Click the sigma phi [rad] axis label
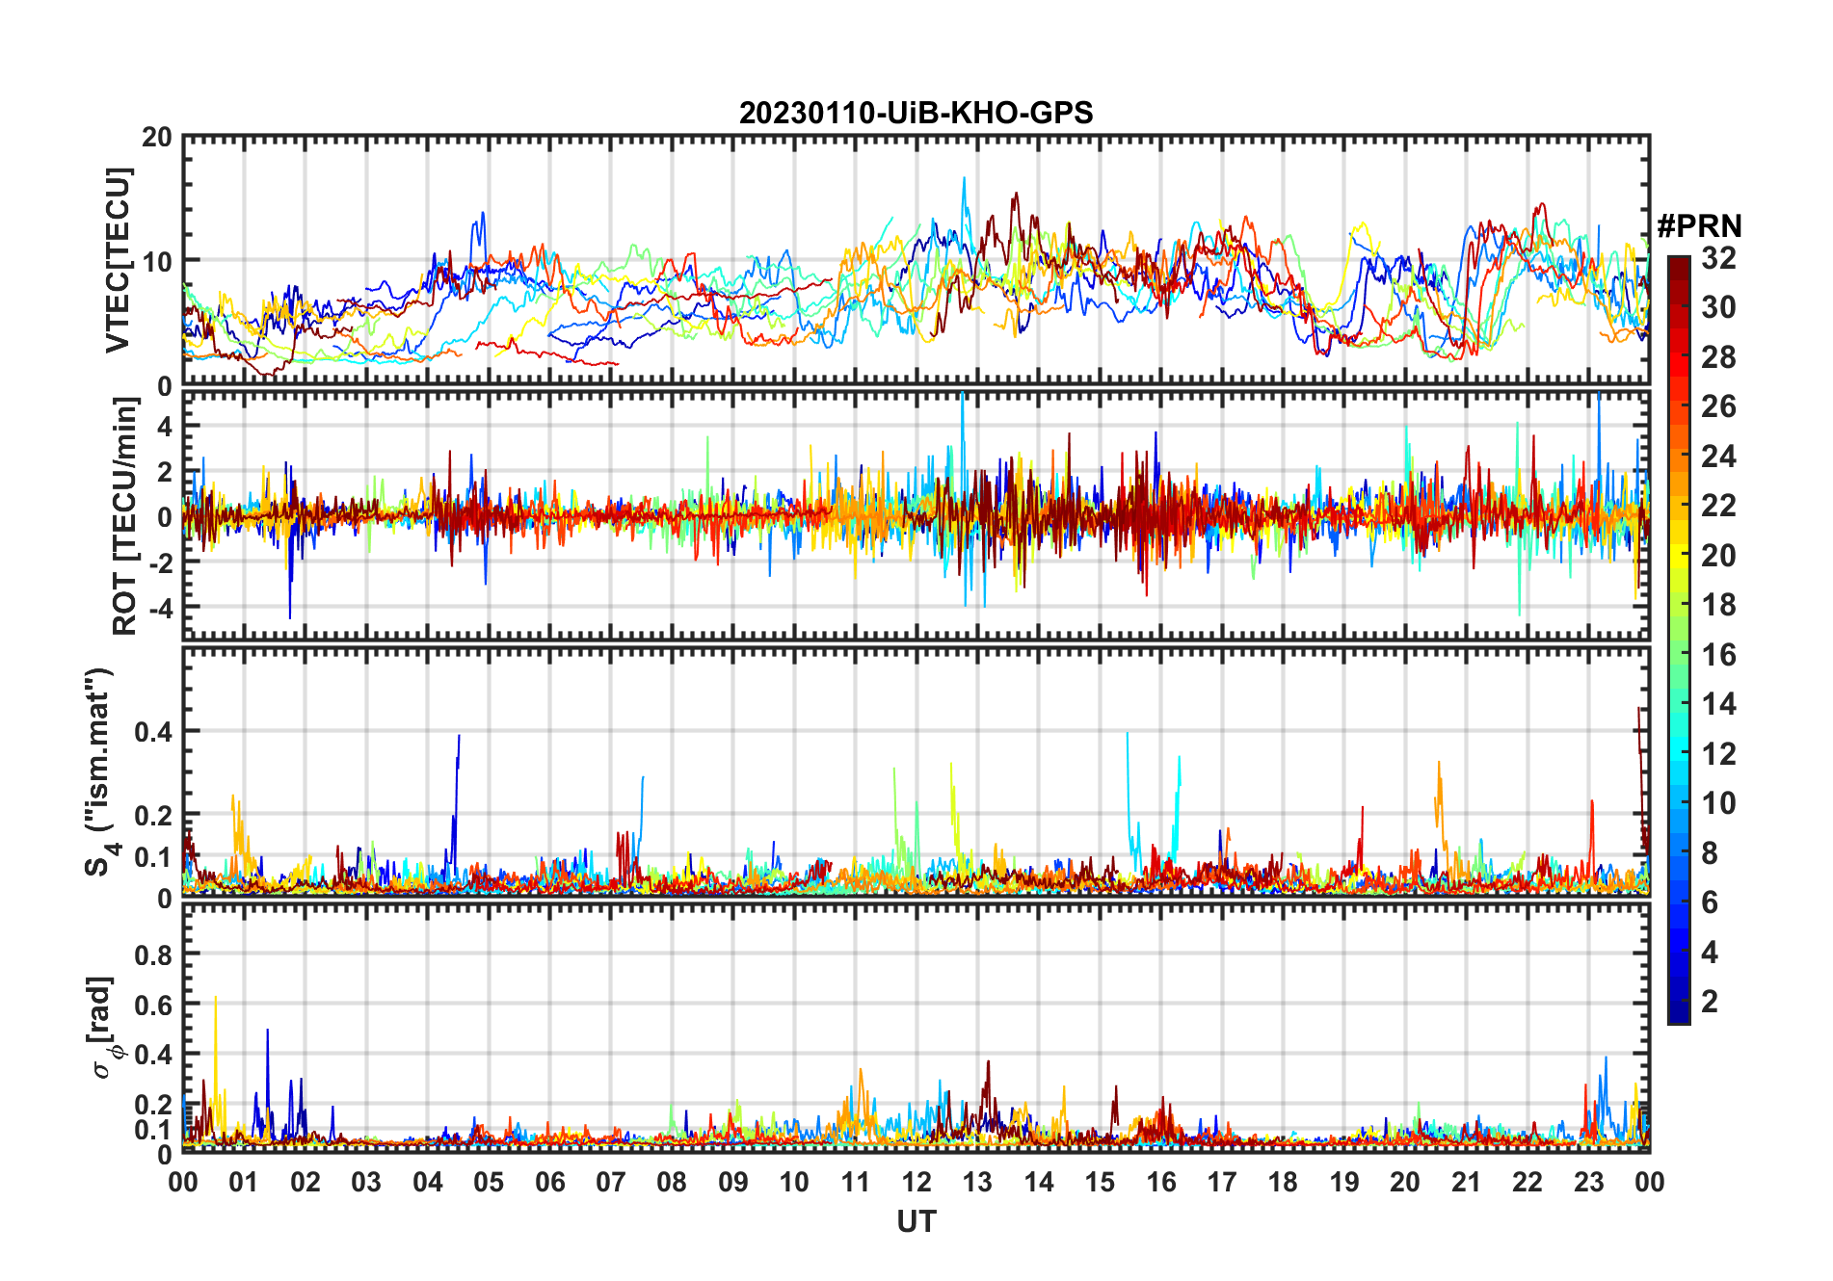The width and height of the screenshot is (1833, 1281). point(104,1028)
